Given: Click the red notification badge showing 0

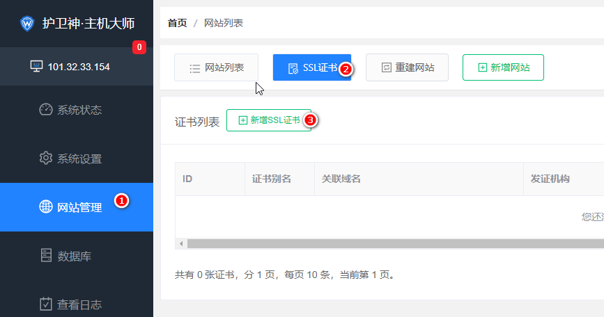Looking at the screenshot, I should click(139, 47).
